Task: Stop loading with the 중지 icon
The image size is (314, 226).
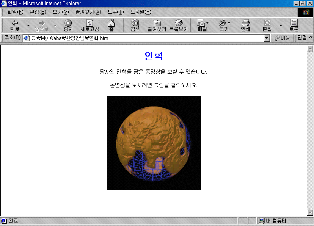Action: click(68, 23)
